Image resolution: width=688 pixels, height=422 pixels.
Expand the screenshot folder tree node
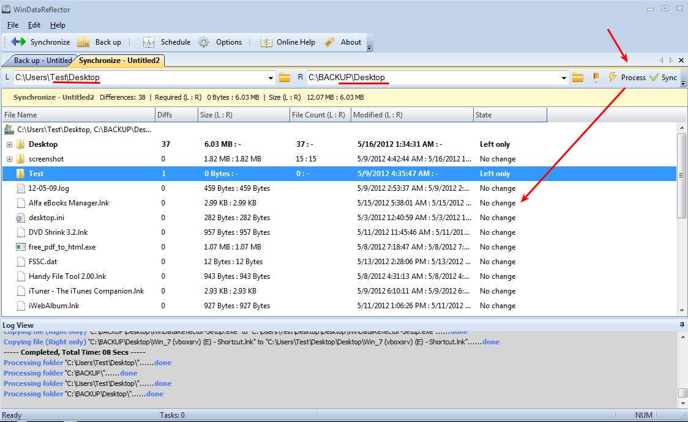(9, 159)
